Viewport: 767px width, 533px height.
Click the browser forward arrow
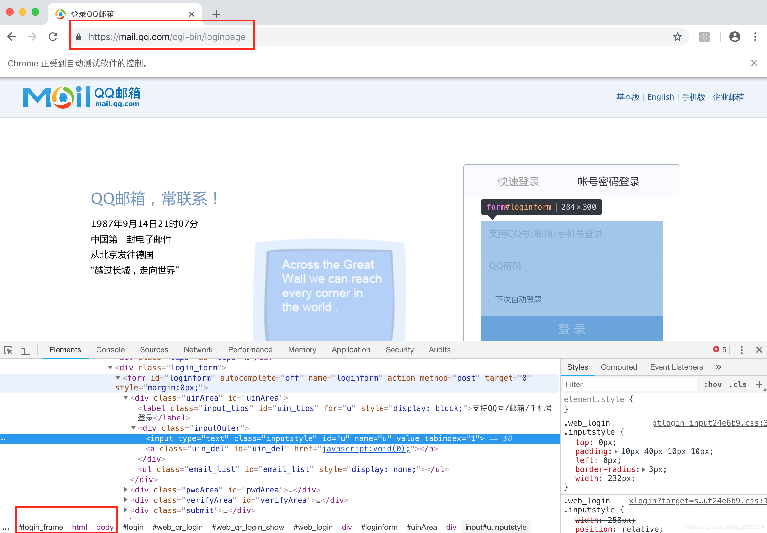[32, 36]
